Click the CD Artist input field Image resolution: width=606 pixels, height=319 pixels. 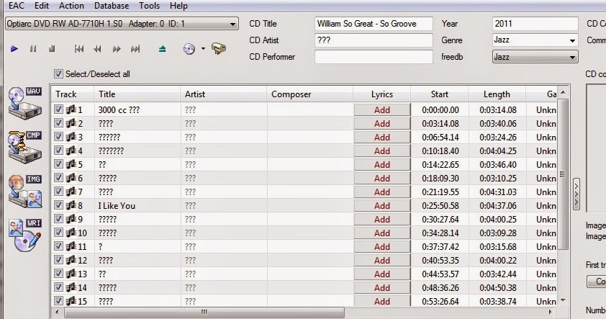coord(374,40)
